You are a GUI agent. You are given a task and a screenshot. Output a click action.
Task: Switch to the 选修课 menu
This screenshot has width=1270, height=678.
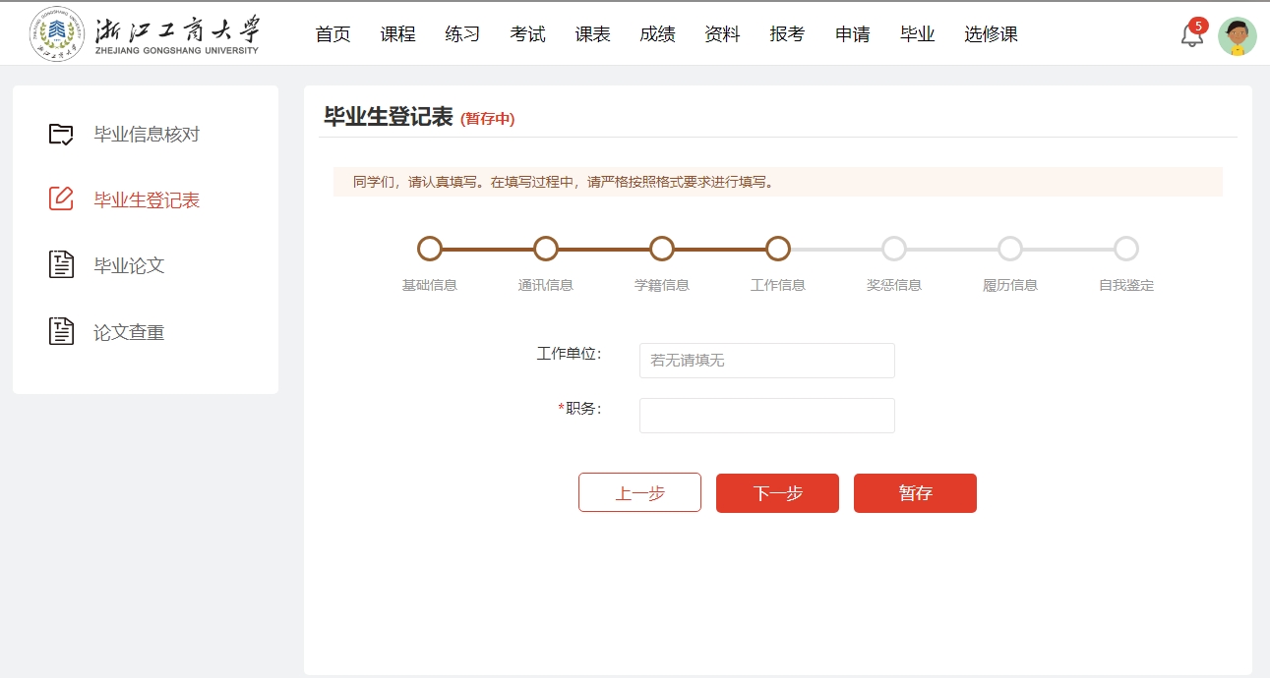[x=991, y=34]
